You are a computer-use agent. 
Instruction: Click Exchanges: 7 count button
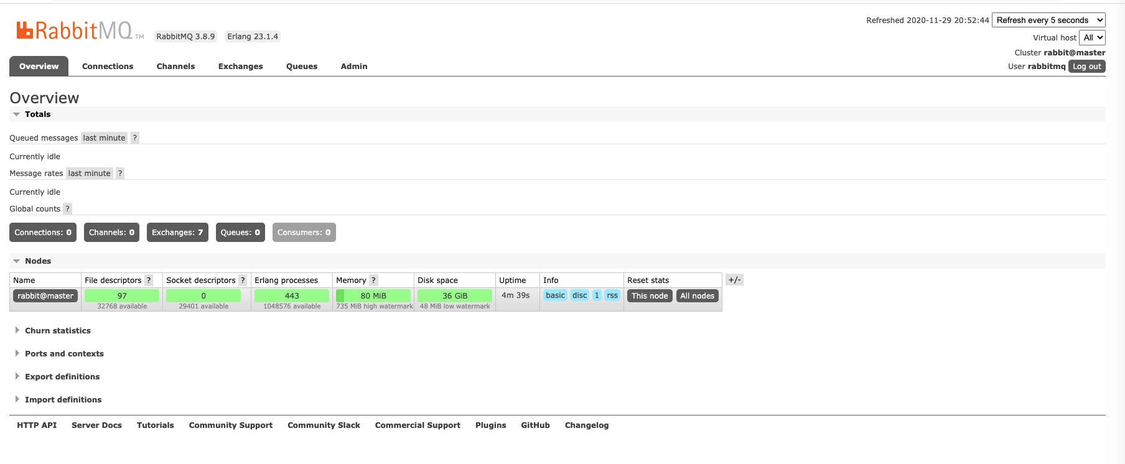point(177,233)
